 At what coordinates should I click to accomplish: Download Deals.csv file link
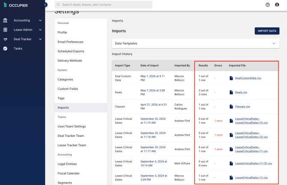click(x=241, y=92)
